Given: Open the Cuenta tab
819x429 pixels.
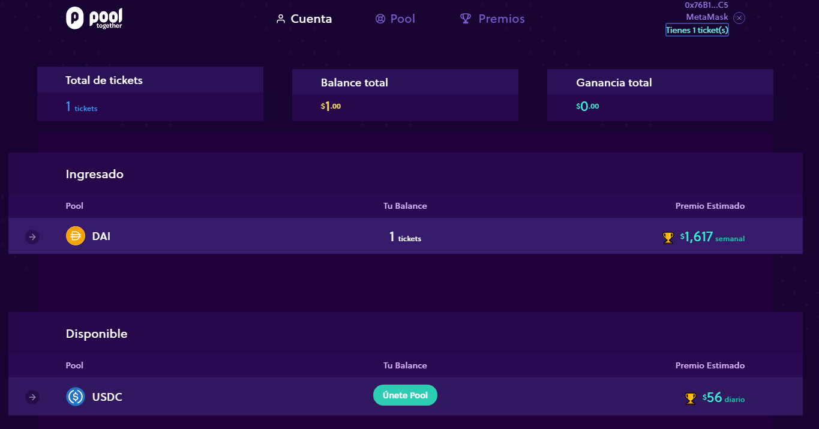Looking at the screenshot, I should pos(304,19).
